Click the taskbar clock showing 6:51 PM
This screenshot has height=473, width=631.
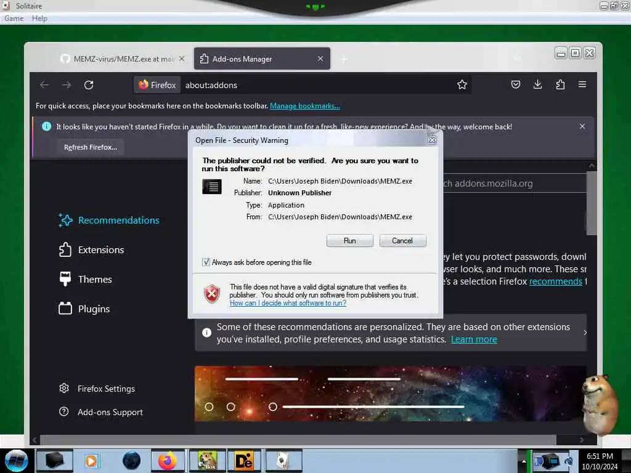[x=600, y=461]
